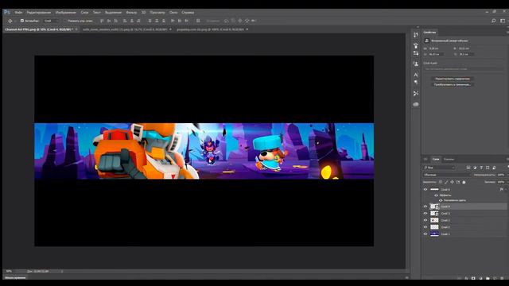Hide the selected highlighted Слой 4 layer
The width and height of the screenshot is (509, 286).
pos(425,207)
